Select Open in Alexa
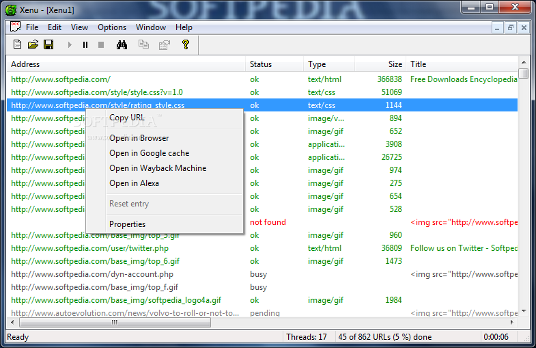The image size is (536, 348). (165, 183)
